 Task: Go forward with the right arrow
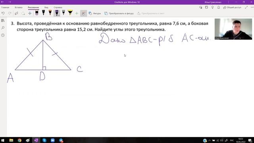10,2
